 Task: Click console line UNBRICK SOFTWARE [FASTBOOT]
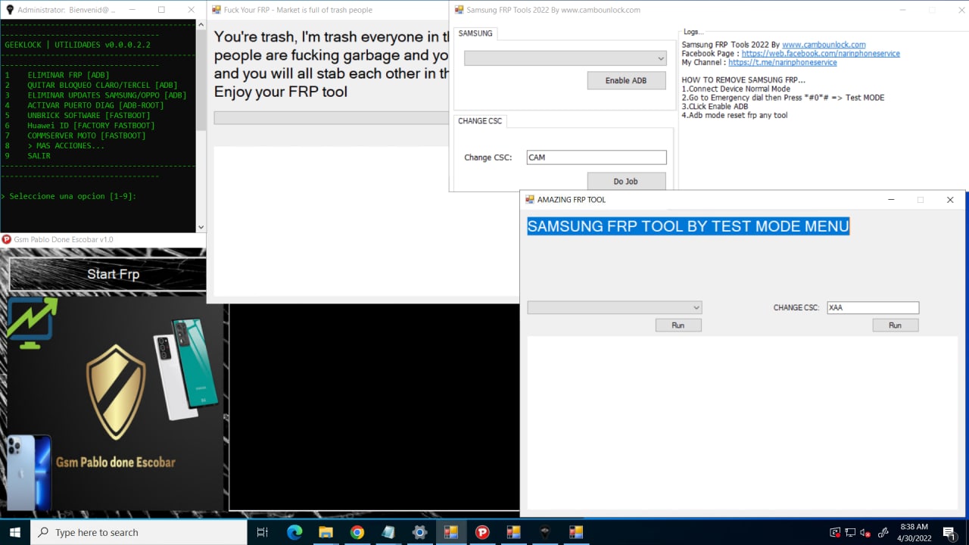[89, 115]
